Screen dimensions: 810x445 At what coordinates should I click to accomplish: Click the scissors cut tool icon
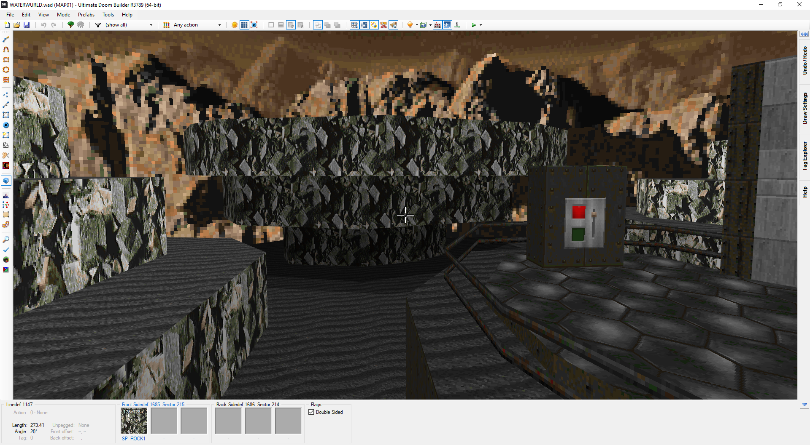click(383, 25)
